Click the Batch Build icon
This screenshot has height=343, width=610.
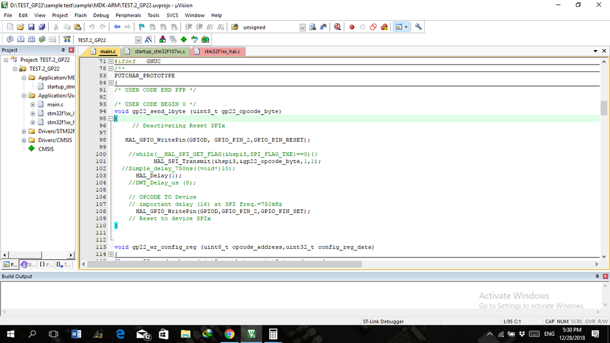coord(42,40)
